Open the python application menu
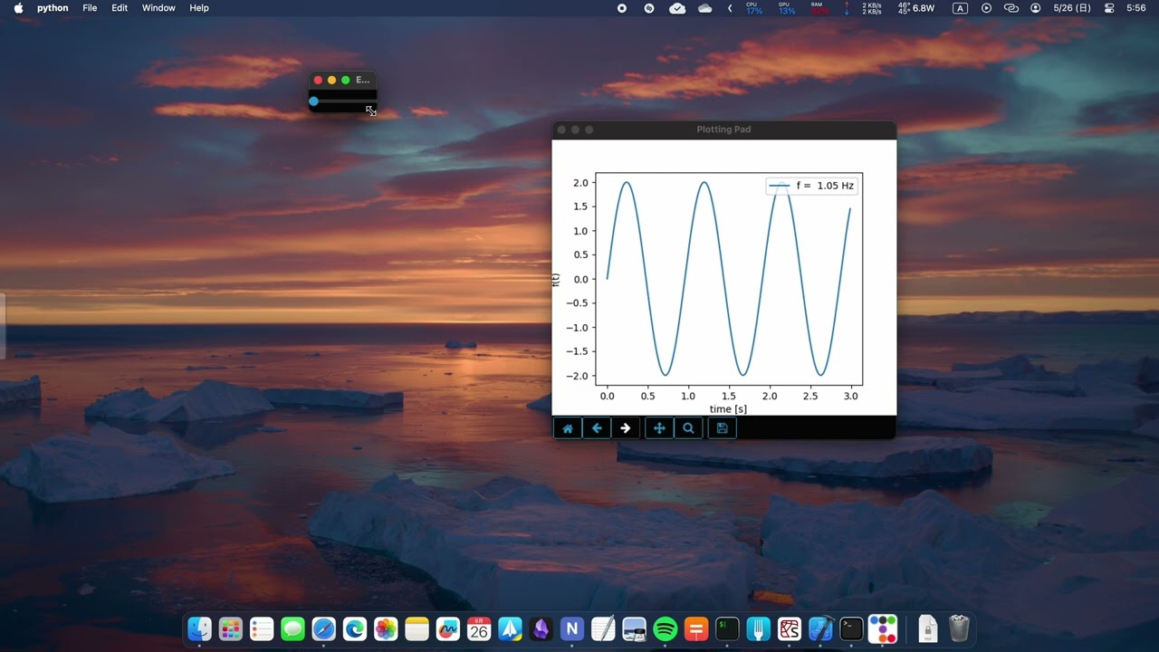1159x652 pixels. 53,8
